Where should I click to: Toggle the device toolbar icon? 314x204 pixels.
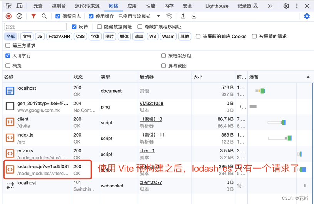(x=19, y=6)
